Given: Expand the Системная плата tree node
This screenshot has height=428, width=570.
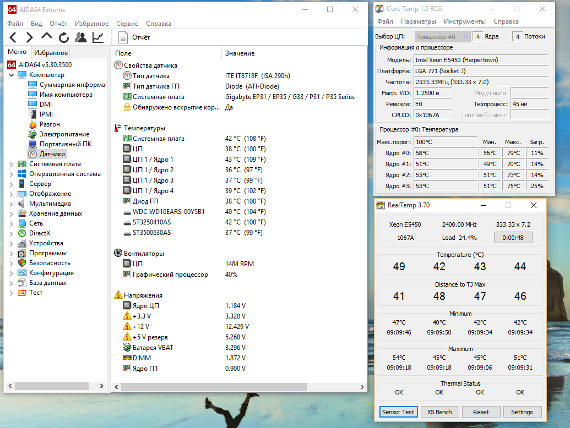Looking at the screenshot, I should coord(11,164).
